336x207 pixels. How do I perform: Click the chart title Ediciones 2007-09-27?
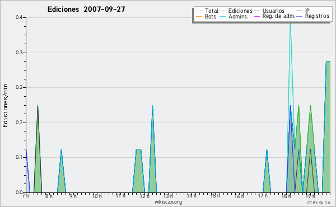click(x=86, y=9)
